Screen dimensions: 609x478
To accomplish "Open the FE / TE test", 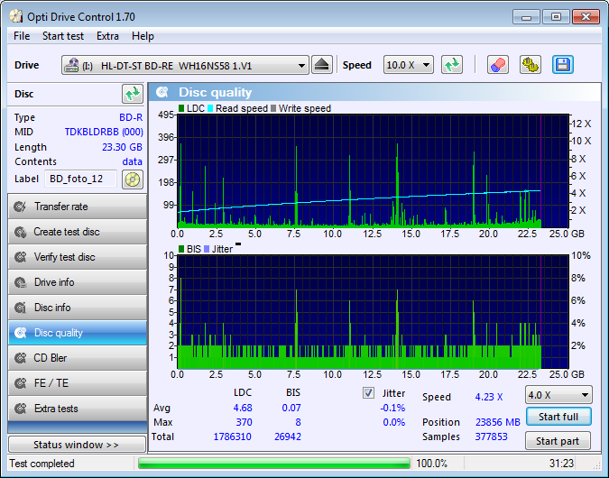I will (x=78, y=383).
